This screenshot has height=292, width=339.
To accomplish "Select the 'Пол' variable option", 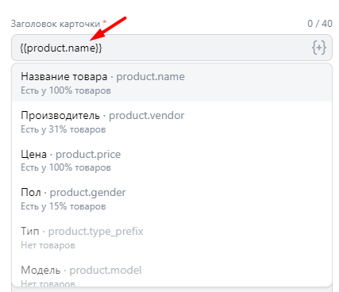I will pyautogui.click(x=171, y=199).
